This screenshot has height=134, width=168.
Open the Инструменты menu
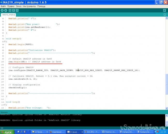pyautogui.click(x=29, y=6)
